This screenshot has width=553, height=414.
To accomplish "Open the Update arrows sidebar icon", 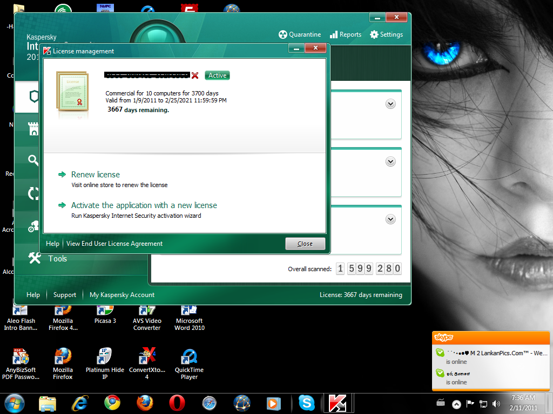I will pyautogui.click(x=33, y=194).
